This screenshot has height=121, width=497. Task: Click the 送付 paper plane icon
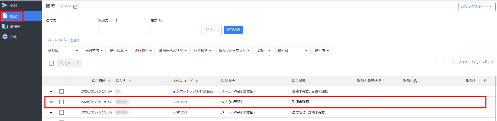pos(5,5)
